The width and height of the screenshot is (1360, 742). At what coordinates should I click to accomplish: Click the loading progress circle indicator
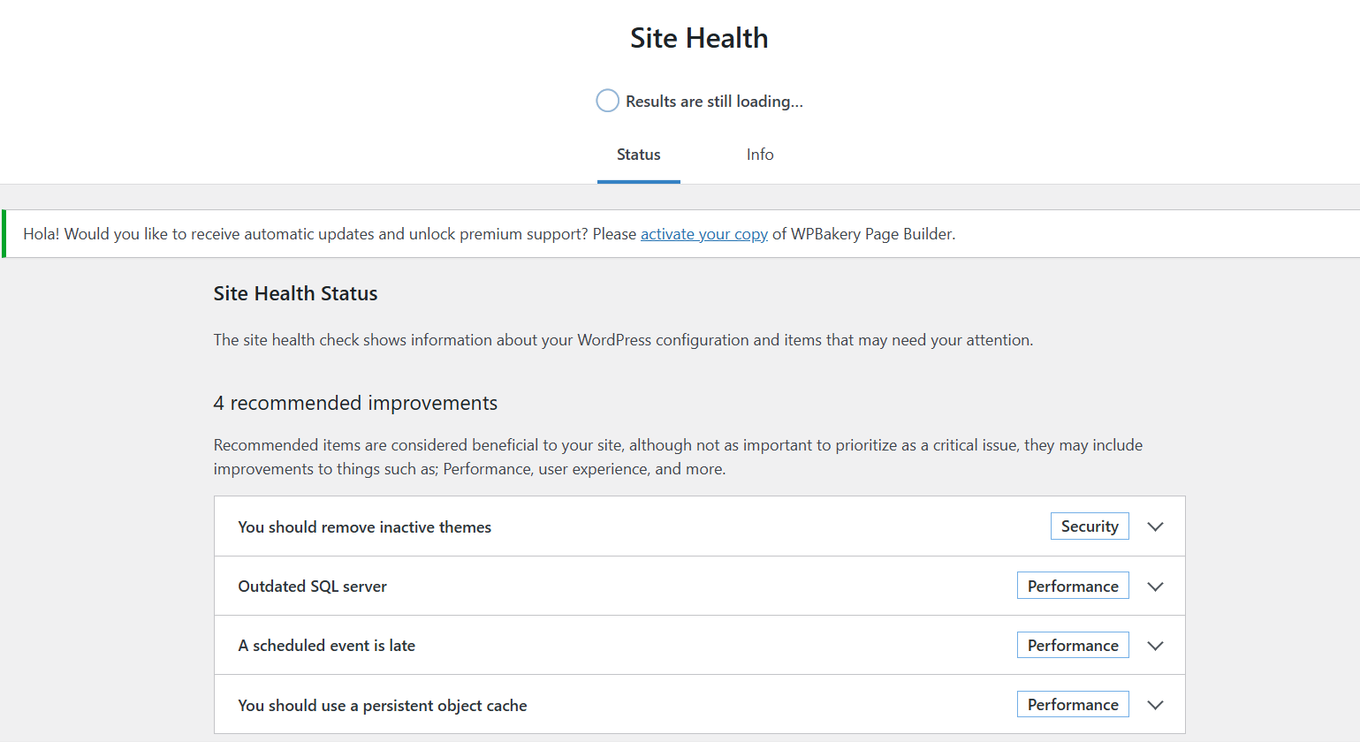coord(607,101)
